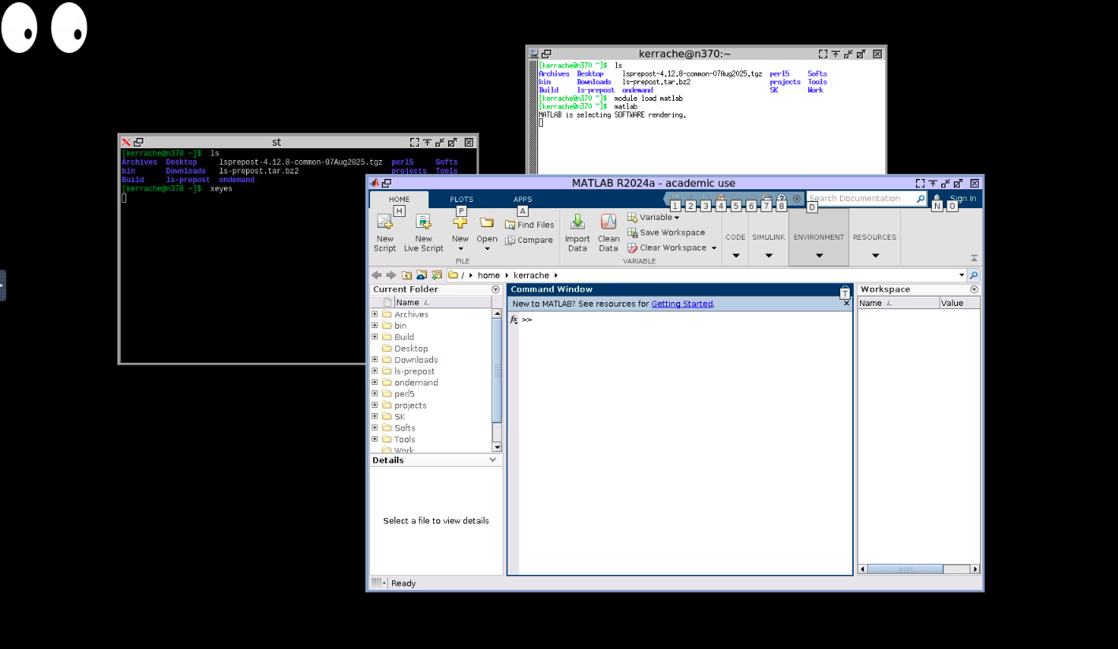The image size is (1118, 649).
Task: Select the Tools folder
Action: pos(405,439)
